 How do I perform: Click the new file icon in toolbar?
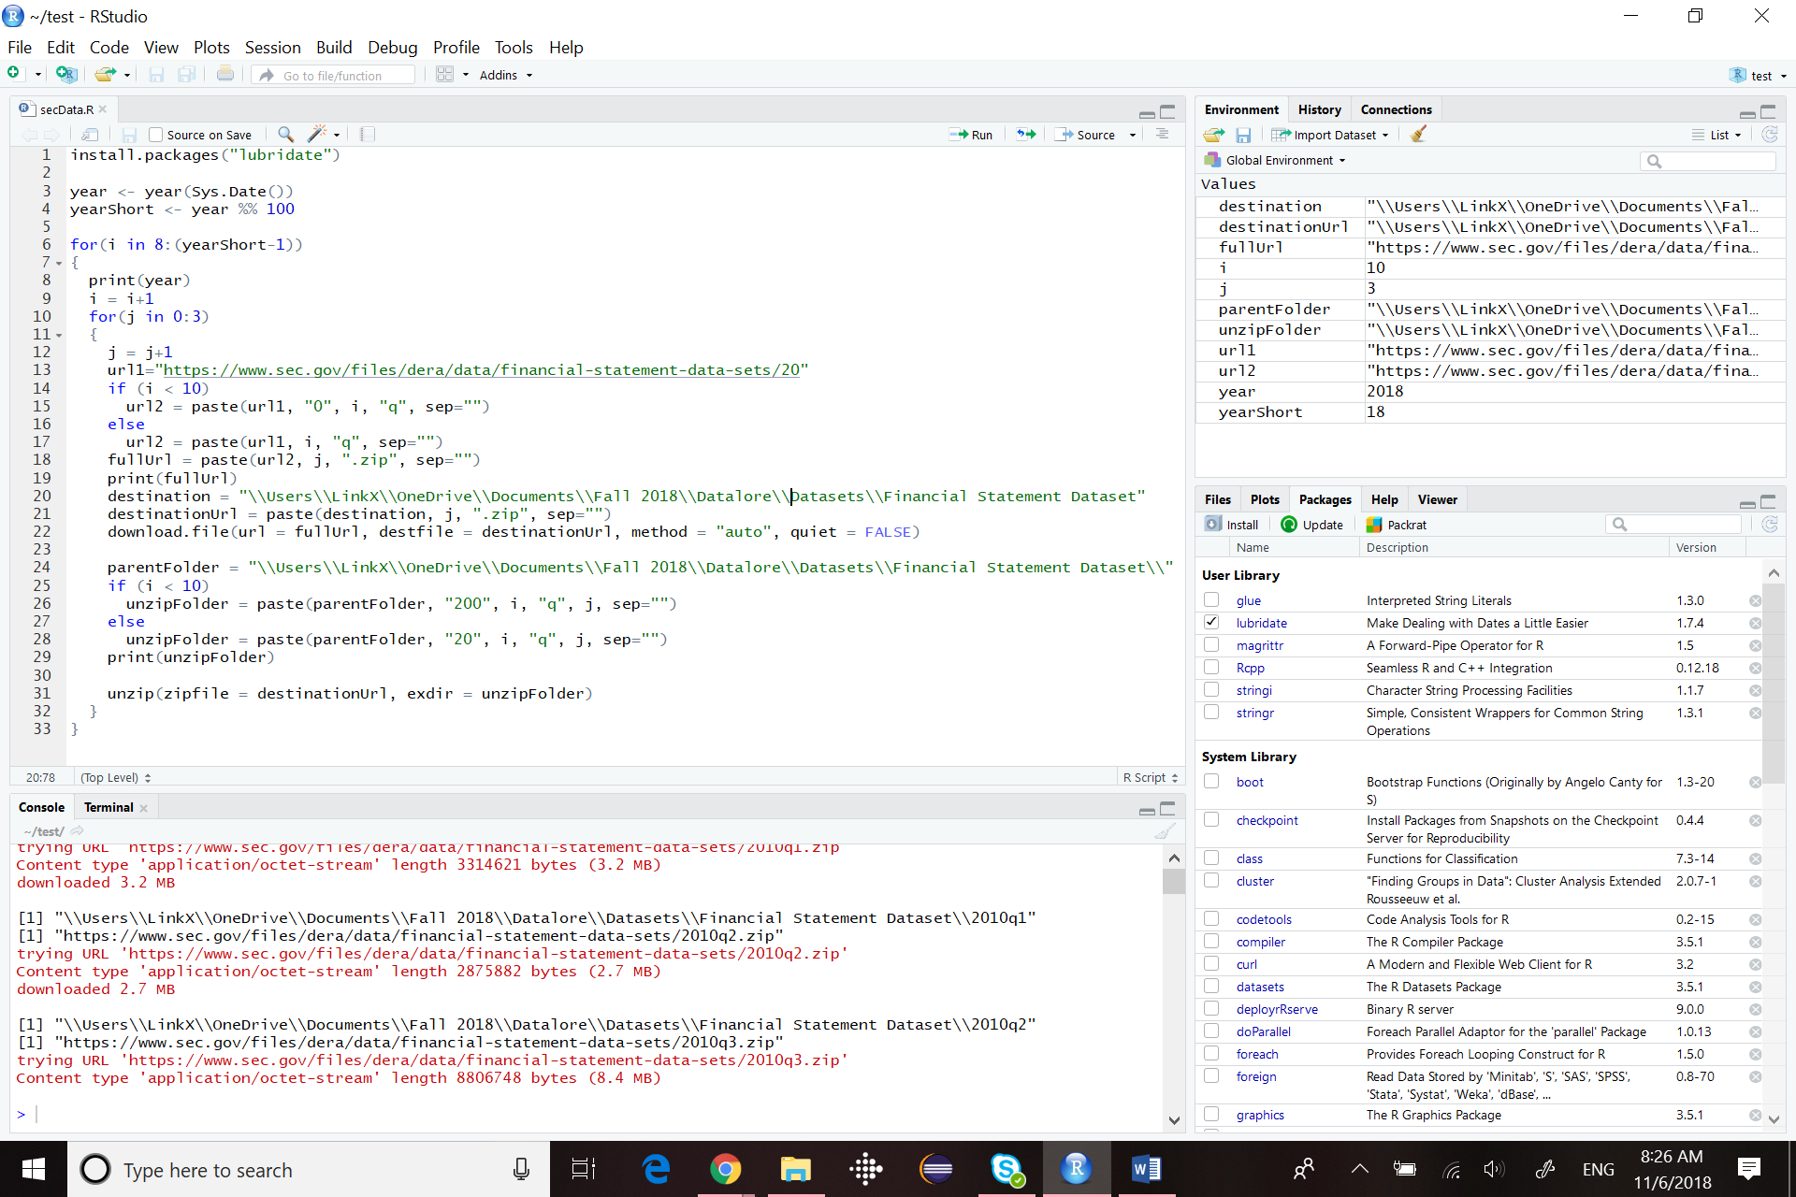coord(13,74)
